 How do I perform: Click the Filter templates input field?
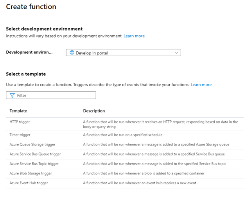click(x=55, y=95)
